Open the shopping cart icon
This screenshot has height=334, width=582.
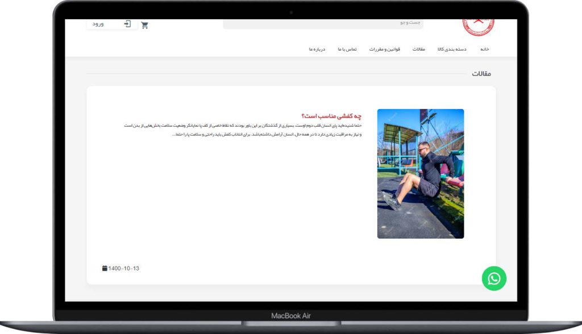coord(144,25)
